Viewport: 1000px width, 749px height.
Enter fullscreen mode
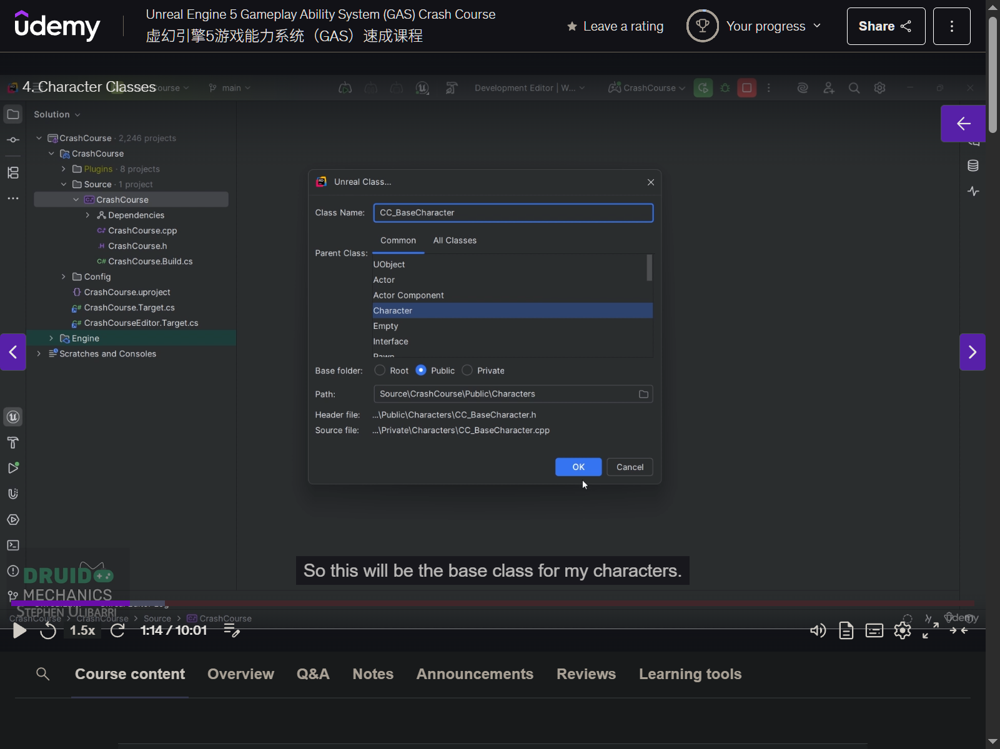click(931, 630)
